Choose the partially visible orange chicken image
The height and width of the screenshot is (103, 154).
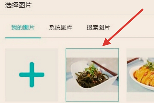[x=140, y=75]
